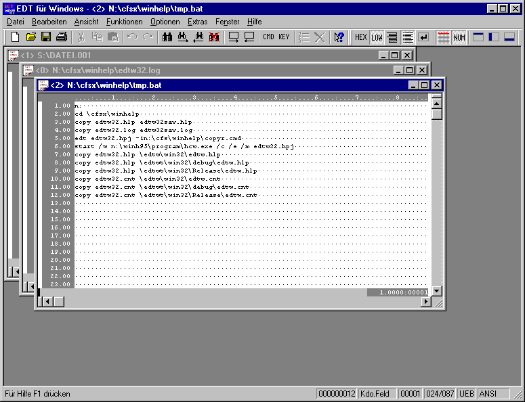
Task: Click the New file icon
Action: click(15, 37)
